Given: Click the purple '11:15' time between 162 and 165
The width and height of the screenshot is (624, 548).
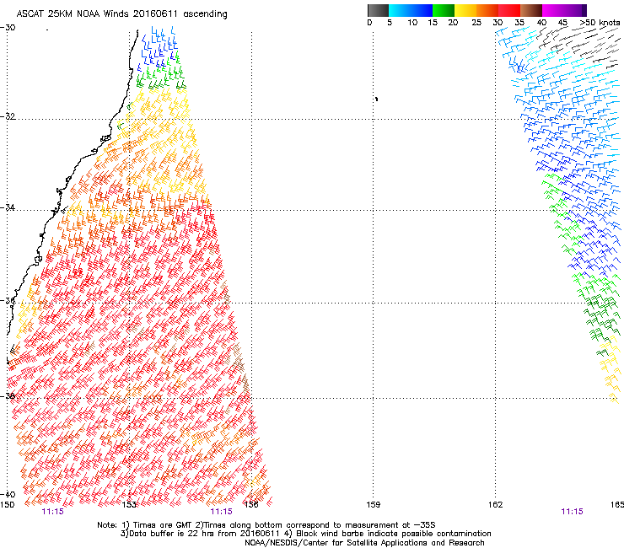Looking at the screenshot, I should tap(572, 512).
